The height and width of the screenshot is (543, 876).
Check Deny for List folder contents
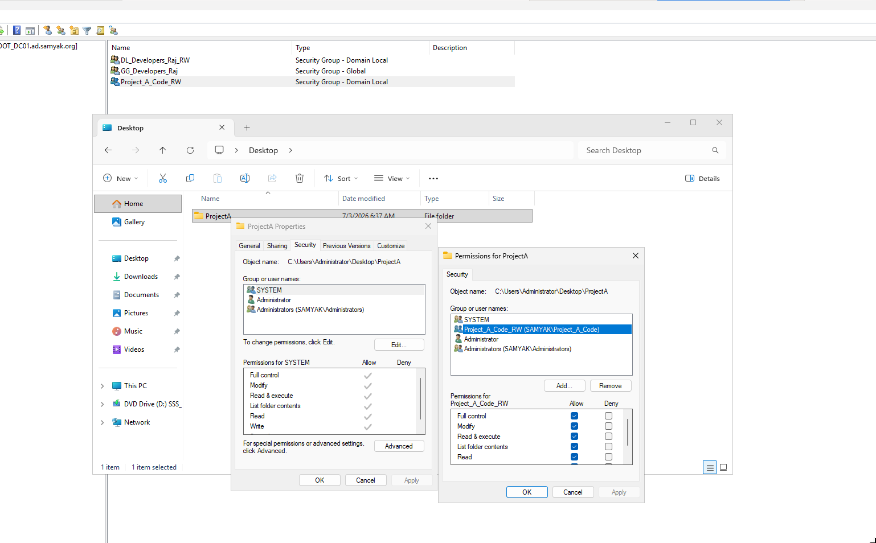click(608, 447)
